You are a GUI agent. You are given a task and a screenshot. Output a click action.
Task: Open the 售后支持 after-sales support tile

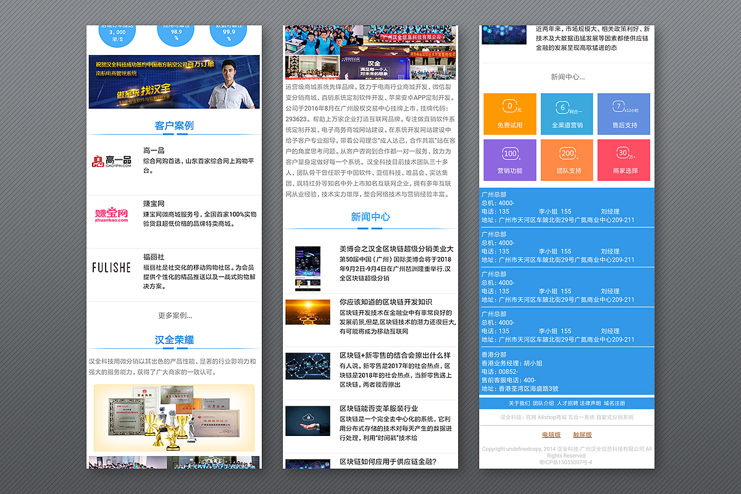(x=624, y=114)
